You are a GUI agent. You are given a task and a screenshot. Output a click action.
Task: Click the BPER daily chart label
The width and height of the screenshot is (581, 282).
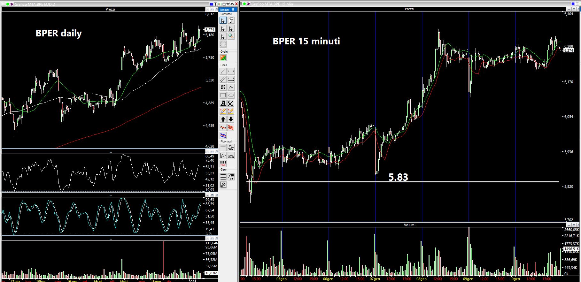(x=58, y=34)
